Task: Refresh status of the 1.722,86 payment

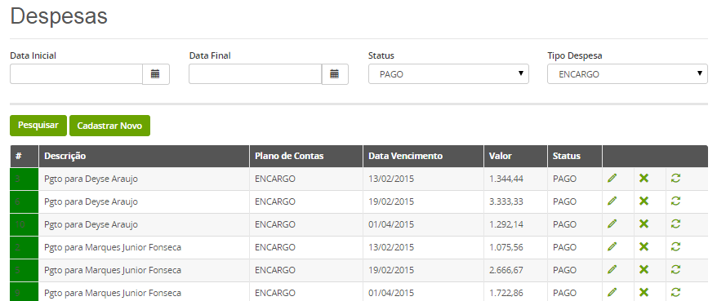Action: 675,292
